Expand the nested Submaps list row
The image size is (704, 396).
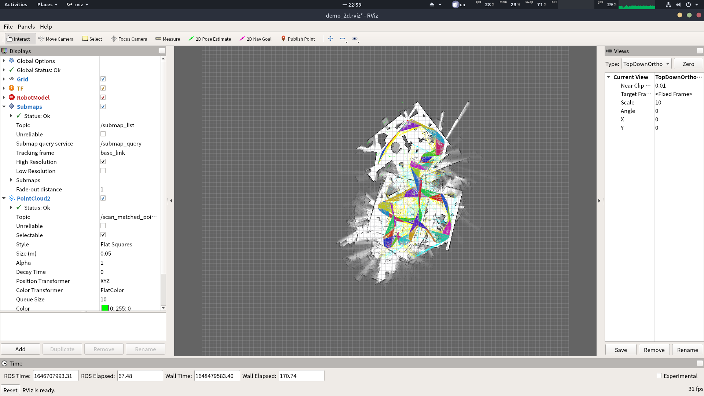coord(11,180)
